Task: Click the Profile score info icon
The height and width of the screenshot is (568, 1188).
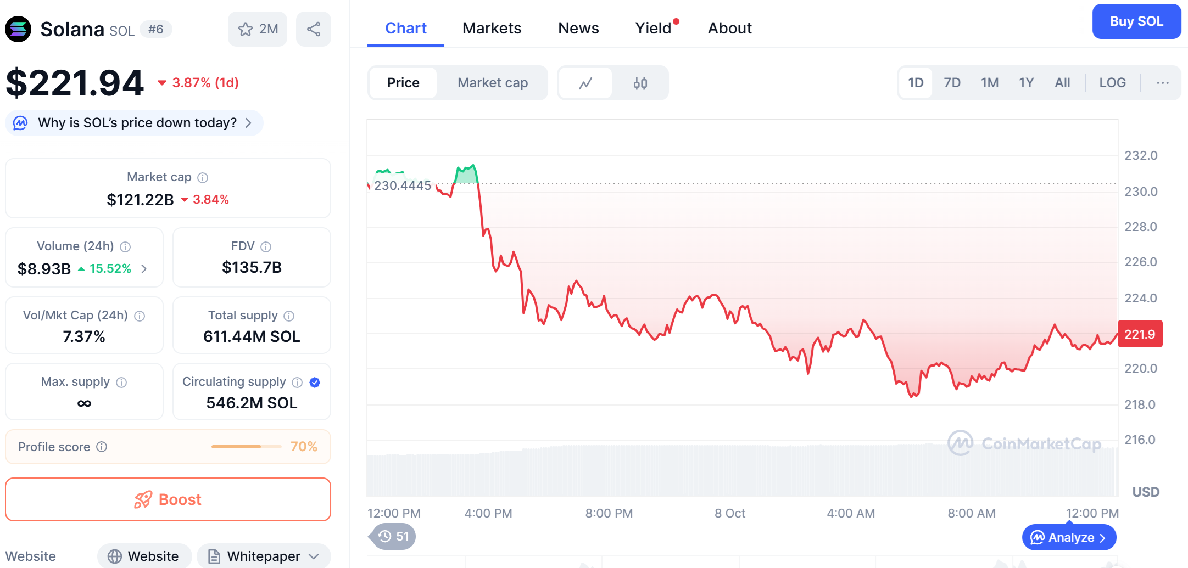Action: click(102, 447)
